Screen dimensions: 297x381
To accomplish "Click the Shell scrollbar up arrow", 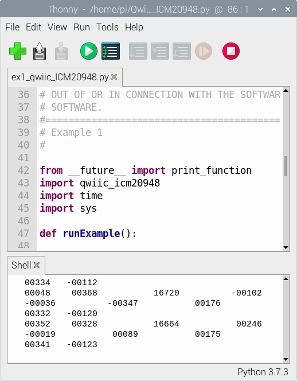I will (x=286, y=279).
